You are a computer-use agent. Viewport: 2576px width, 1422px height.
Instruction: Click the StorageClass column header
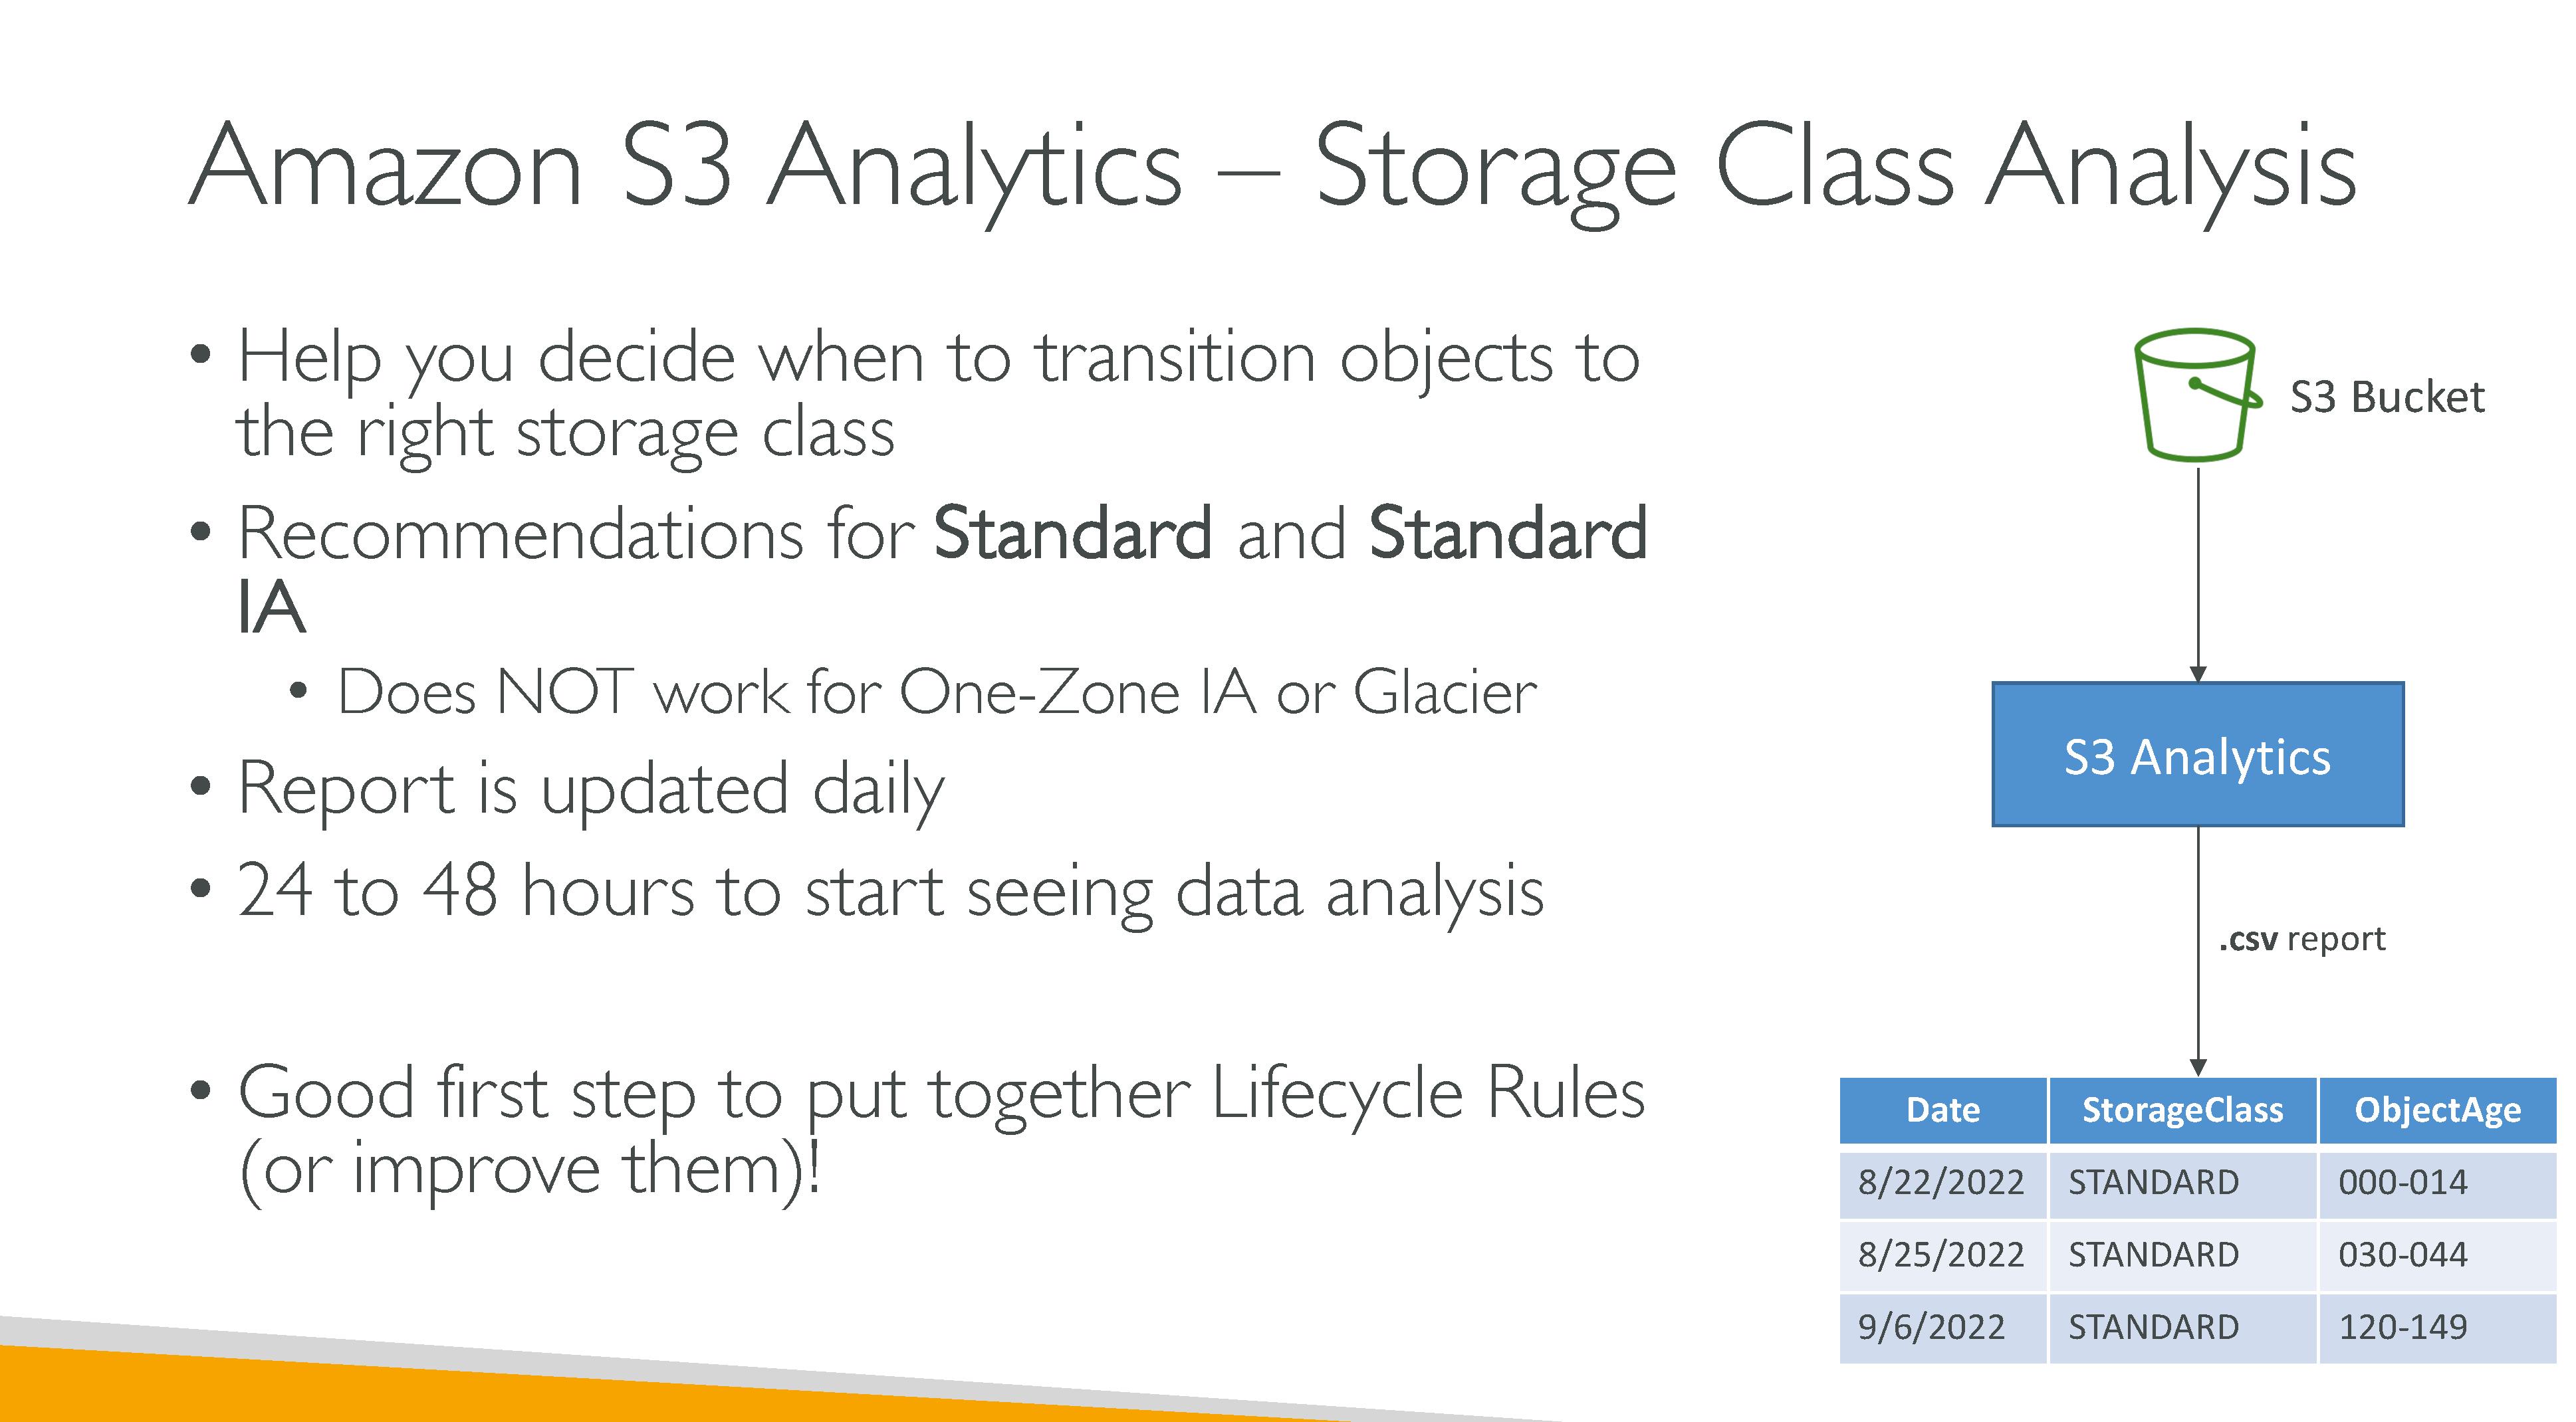(2182, 1110)
